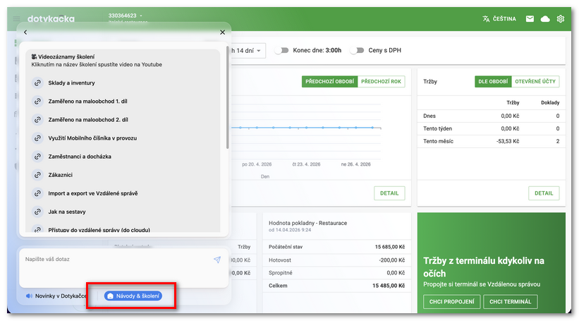Screen dimensions: 579x321
Task: Open the ČEŠTINA language selector
Action: point(499,19)
